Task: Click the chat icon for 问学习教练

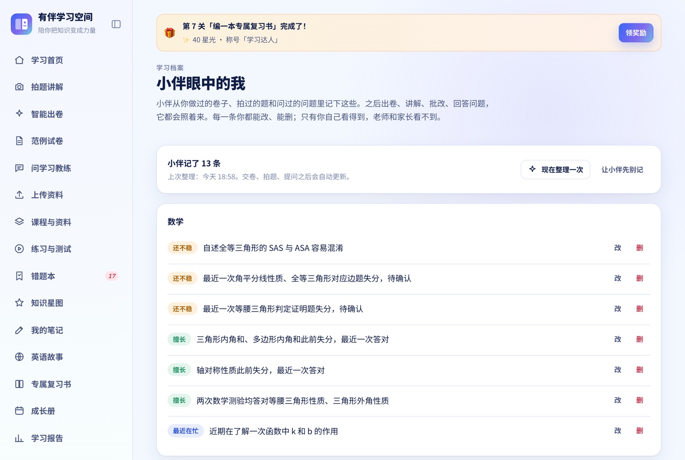Action: pyautogui.click(x=19, y=168)
